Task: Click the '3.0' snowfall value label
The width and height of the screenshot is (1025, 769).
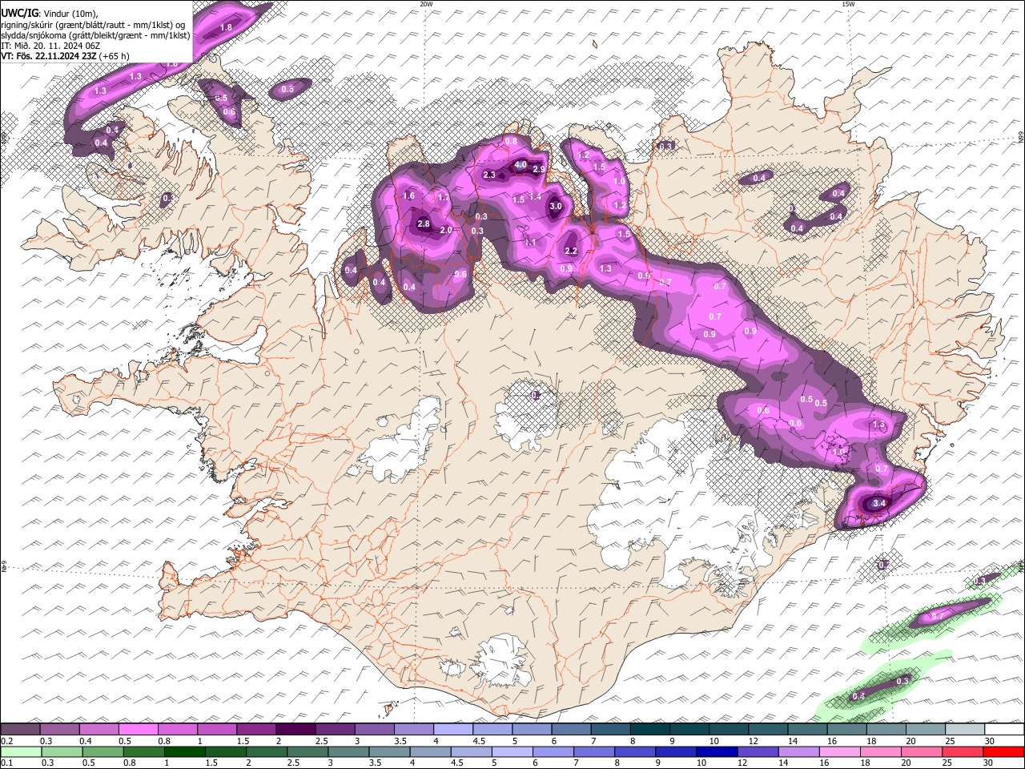Action: tap(556, 206)
